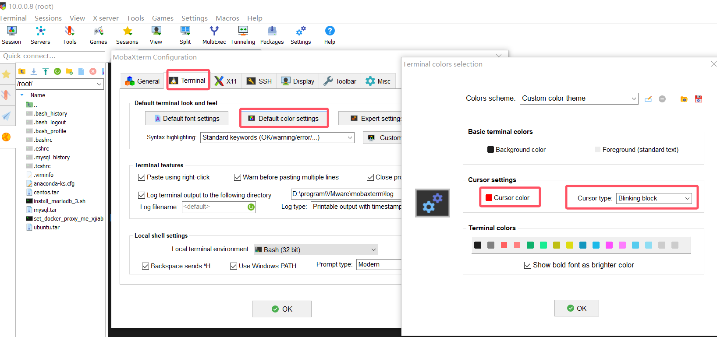Open the Colors scheme dropdown
This screenshot has height=337, width=717.
point(579,98)
